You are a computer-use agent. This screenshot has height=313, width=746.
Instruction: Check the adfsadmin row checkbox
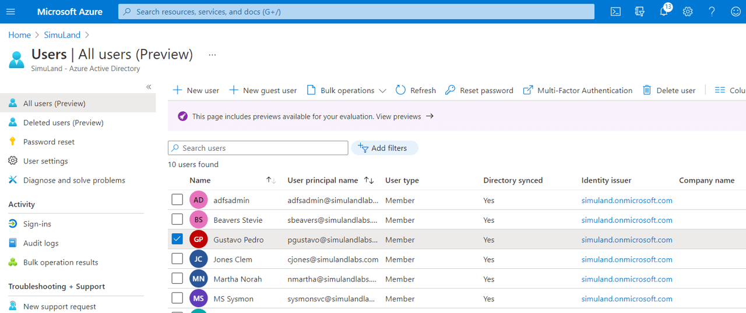click(x=177, y=200)
